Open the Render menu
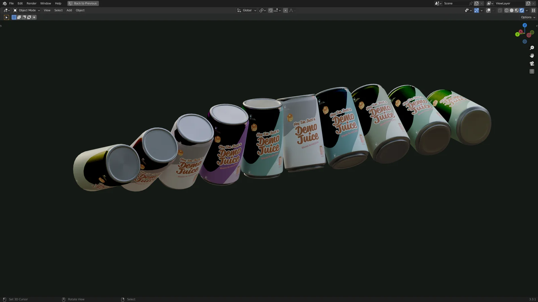 [31, 3]
